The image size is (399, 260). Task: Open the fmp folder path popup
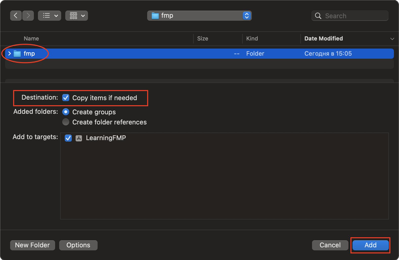(199, 16)
